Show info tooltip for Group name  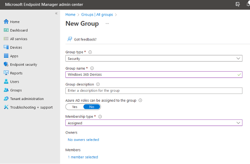(92, 68)
